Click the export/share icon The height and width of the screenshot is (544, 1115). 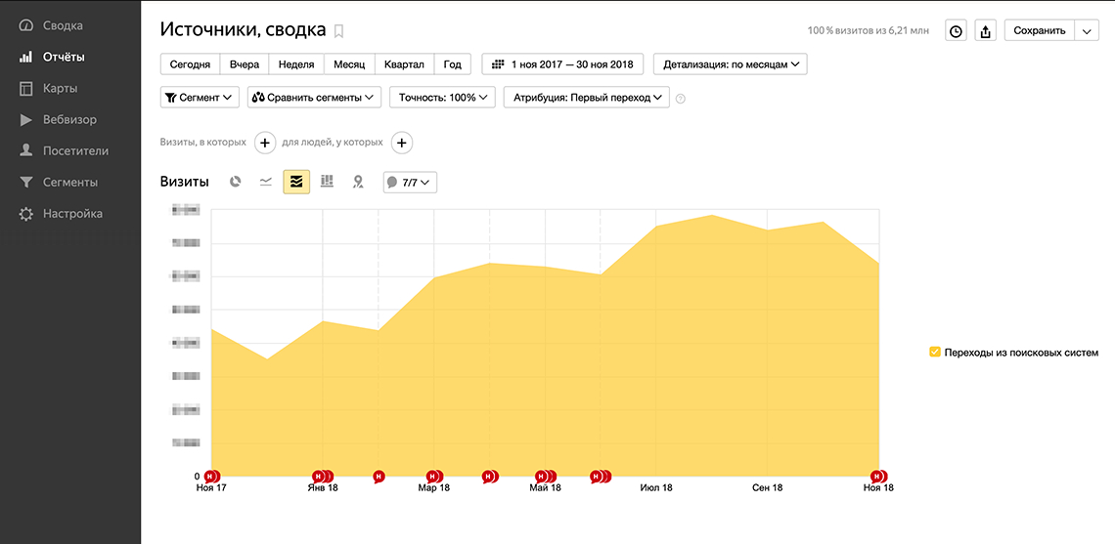(x=985, y=31)
